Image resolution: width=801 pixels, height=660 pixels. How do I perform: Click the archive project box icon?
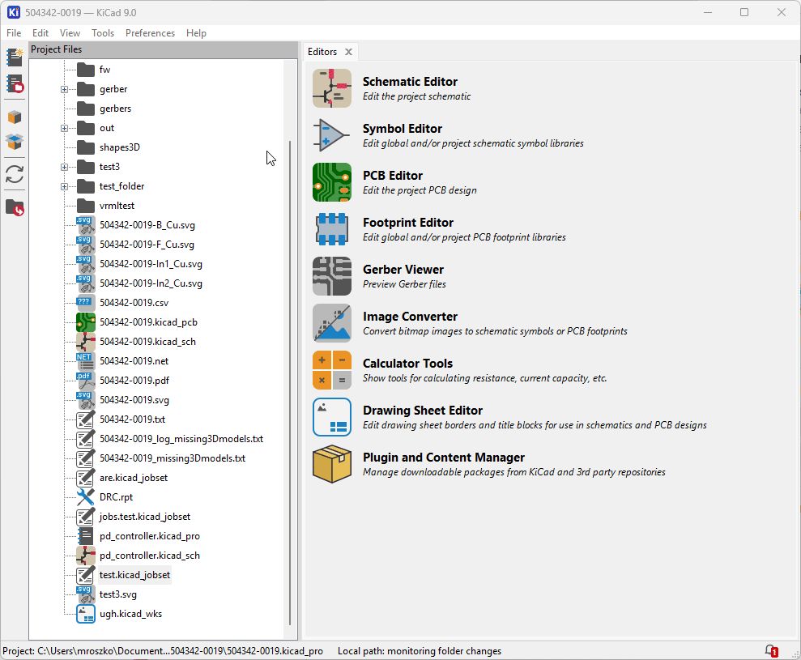[x=15, y=117]
